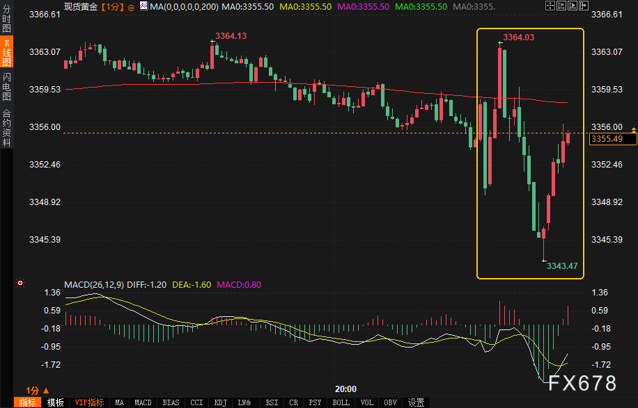Viewport: 638px width, 408px height.
Task: Apply the BIAS indicator
Action: pos(171,402)
